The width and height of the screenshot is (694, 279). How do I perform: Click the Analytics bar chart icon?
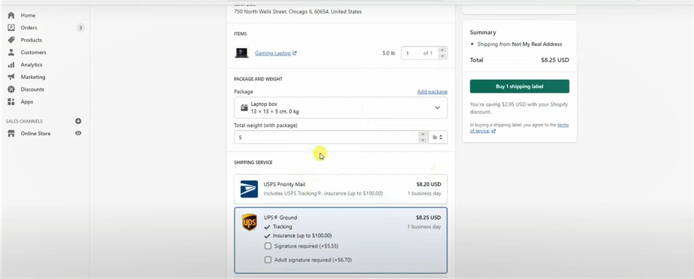(x=11, y=65)
